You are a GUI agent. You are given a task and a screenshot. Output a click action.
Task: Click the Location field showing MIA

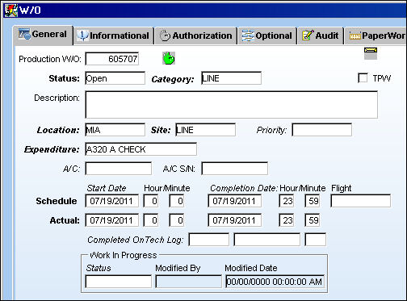115,130
